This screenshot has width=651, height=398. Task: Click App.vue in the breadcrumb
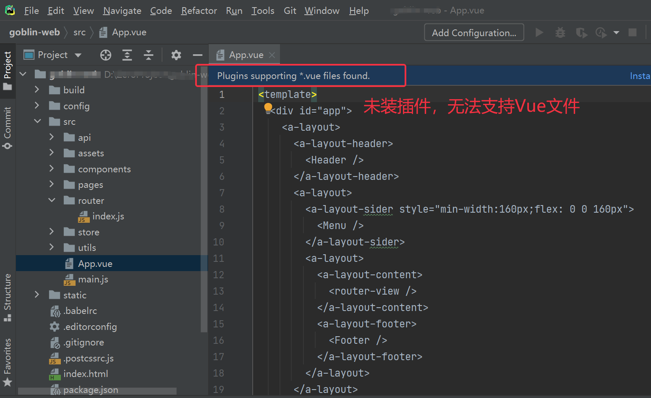(x=123, y=32)
